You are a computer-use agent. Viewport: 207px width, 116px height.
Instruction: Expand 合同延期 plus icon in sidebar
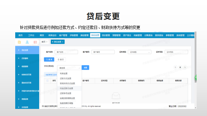(19, 107)
